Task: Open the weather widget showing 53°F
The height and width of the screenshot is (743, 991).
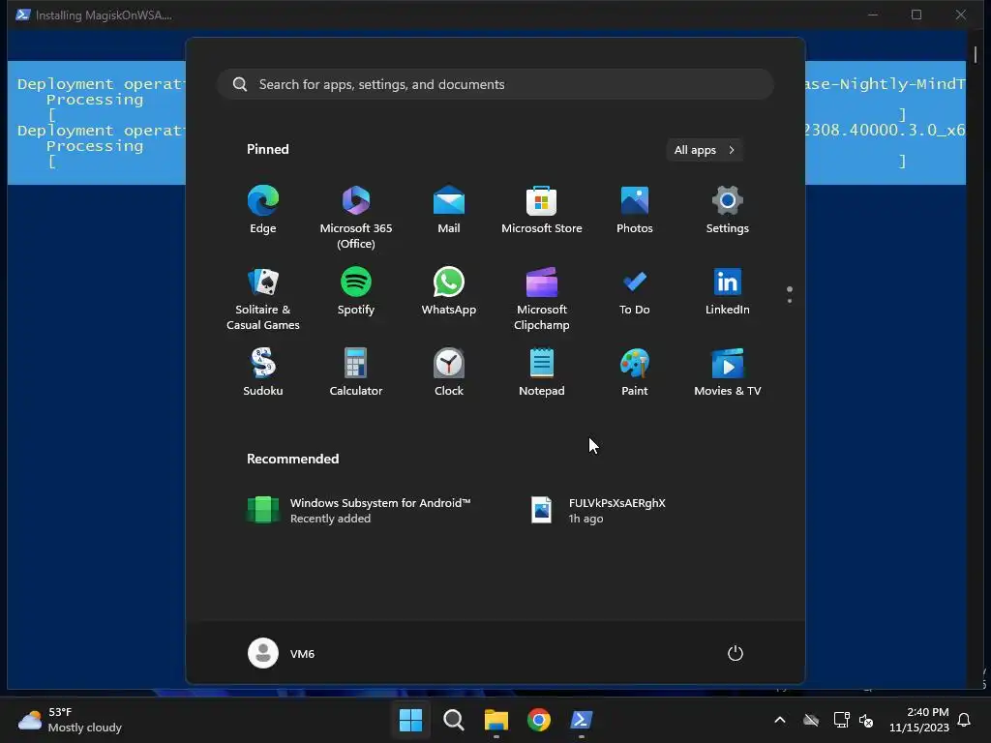Action: point(70,720)
